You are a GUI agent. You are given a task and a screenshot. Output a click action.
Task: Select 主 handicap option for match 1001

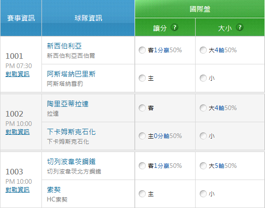click(142, 78)
